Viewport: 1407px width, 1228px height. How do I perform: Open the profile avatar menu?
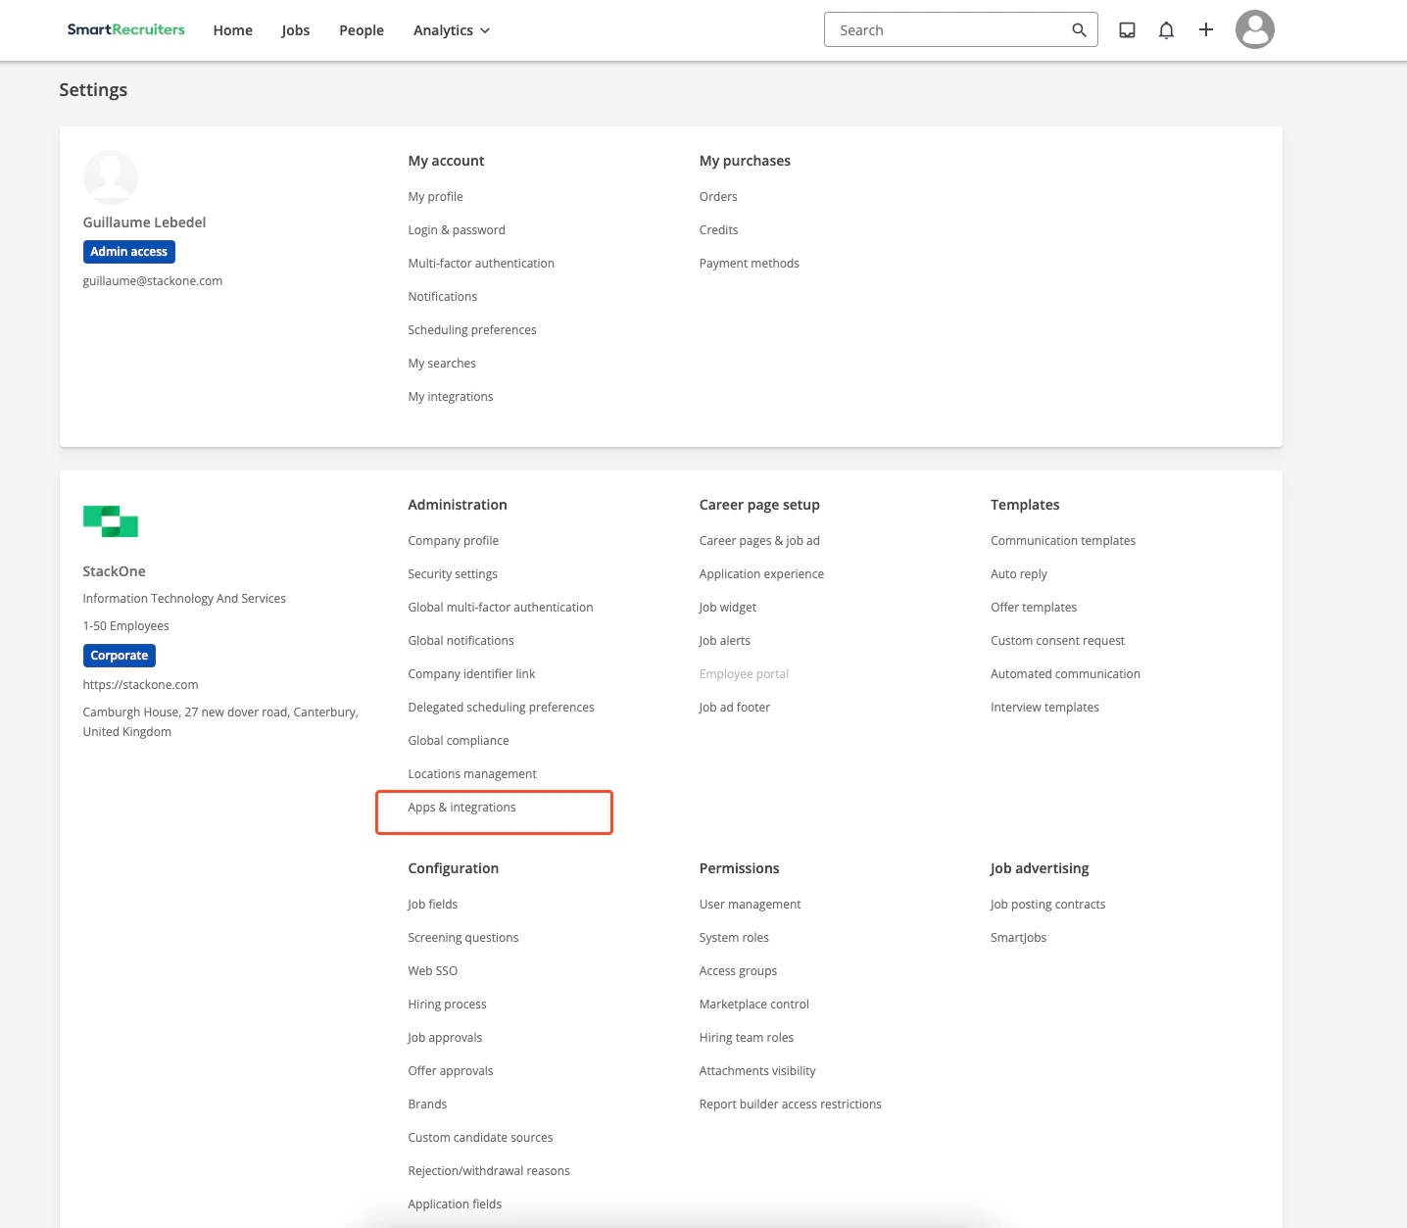click(x=1254, y=29)
